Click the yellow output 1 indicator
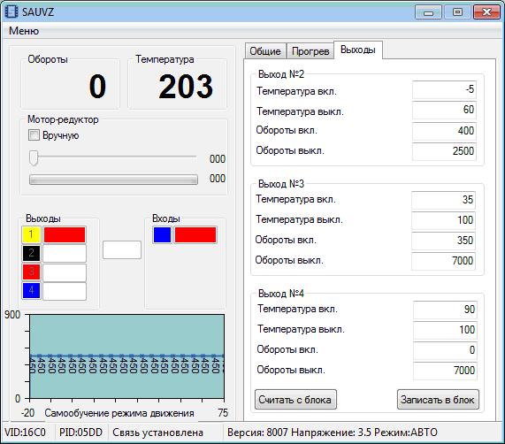This screenshot has width=505, height=444. coord(31,234)
